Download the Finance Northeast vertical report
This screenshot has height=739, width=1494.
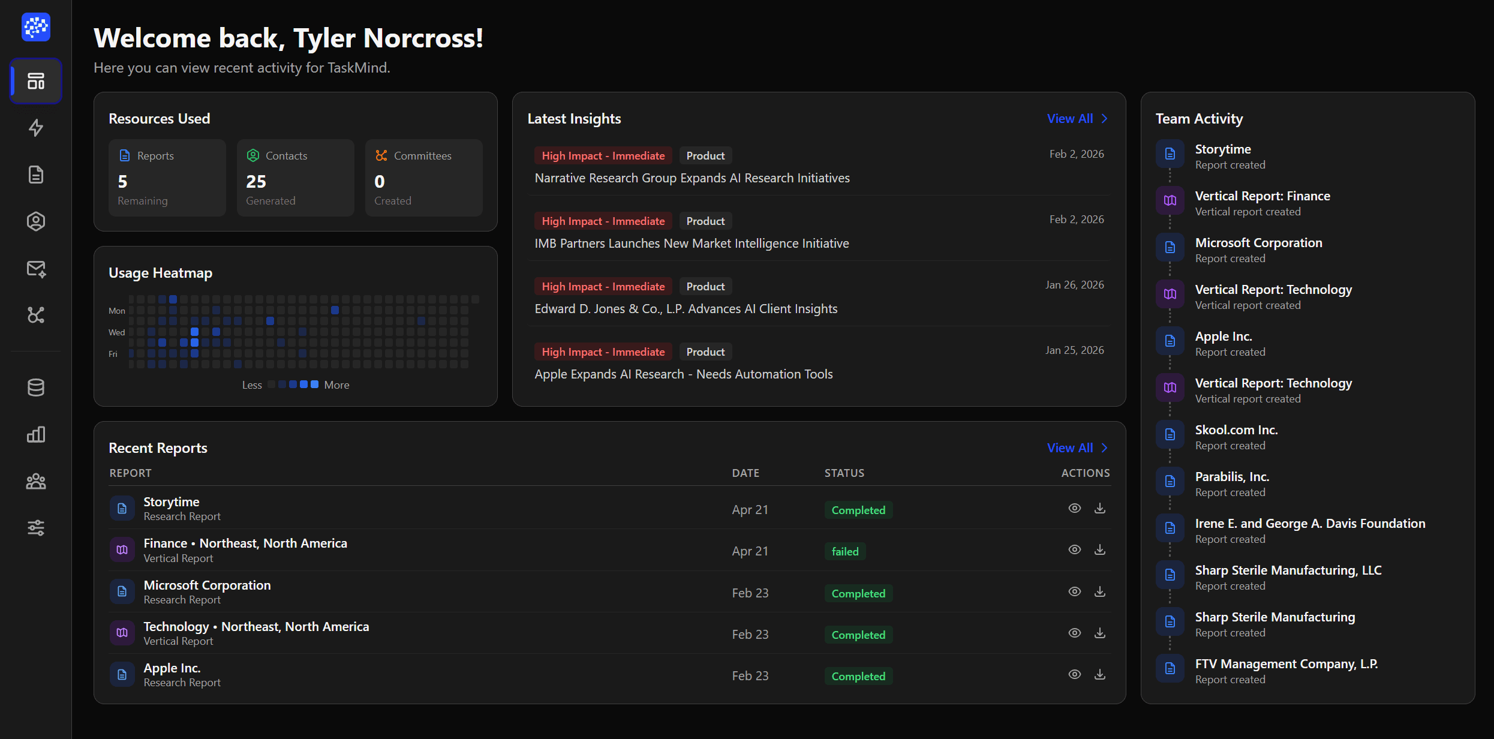(1100, 549)
